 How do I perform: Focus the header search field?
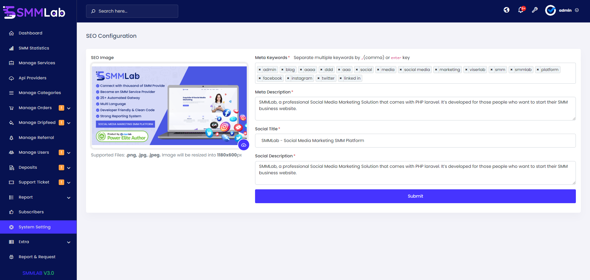click(x=132, y=11)
